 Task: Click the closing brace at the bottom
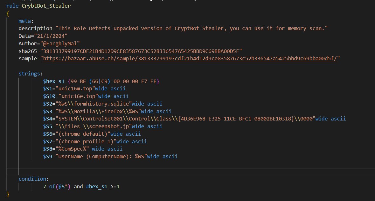(x=8, y=194)
